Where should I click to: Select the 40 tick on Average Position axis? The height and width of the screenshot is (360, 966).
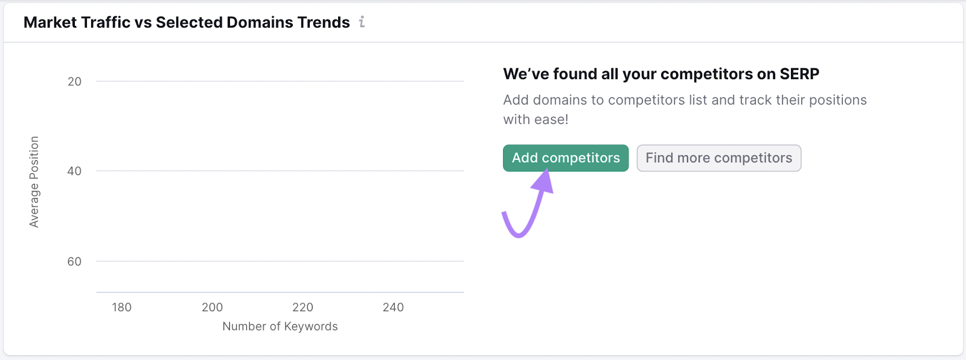[x=74, y=172]
